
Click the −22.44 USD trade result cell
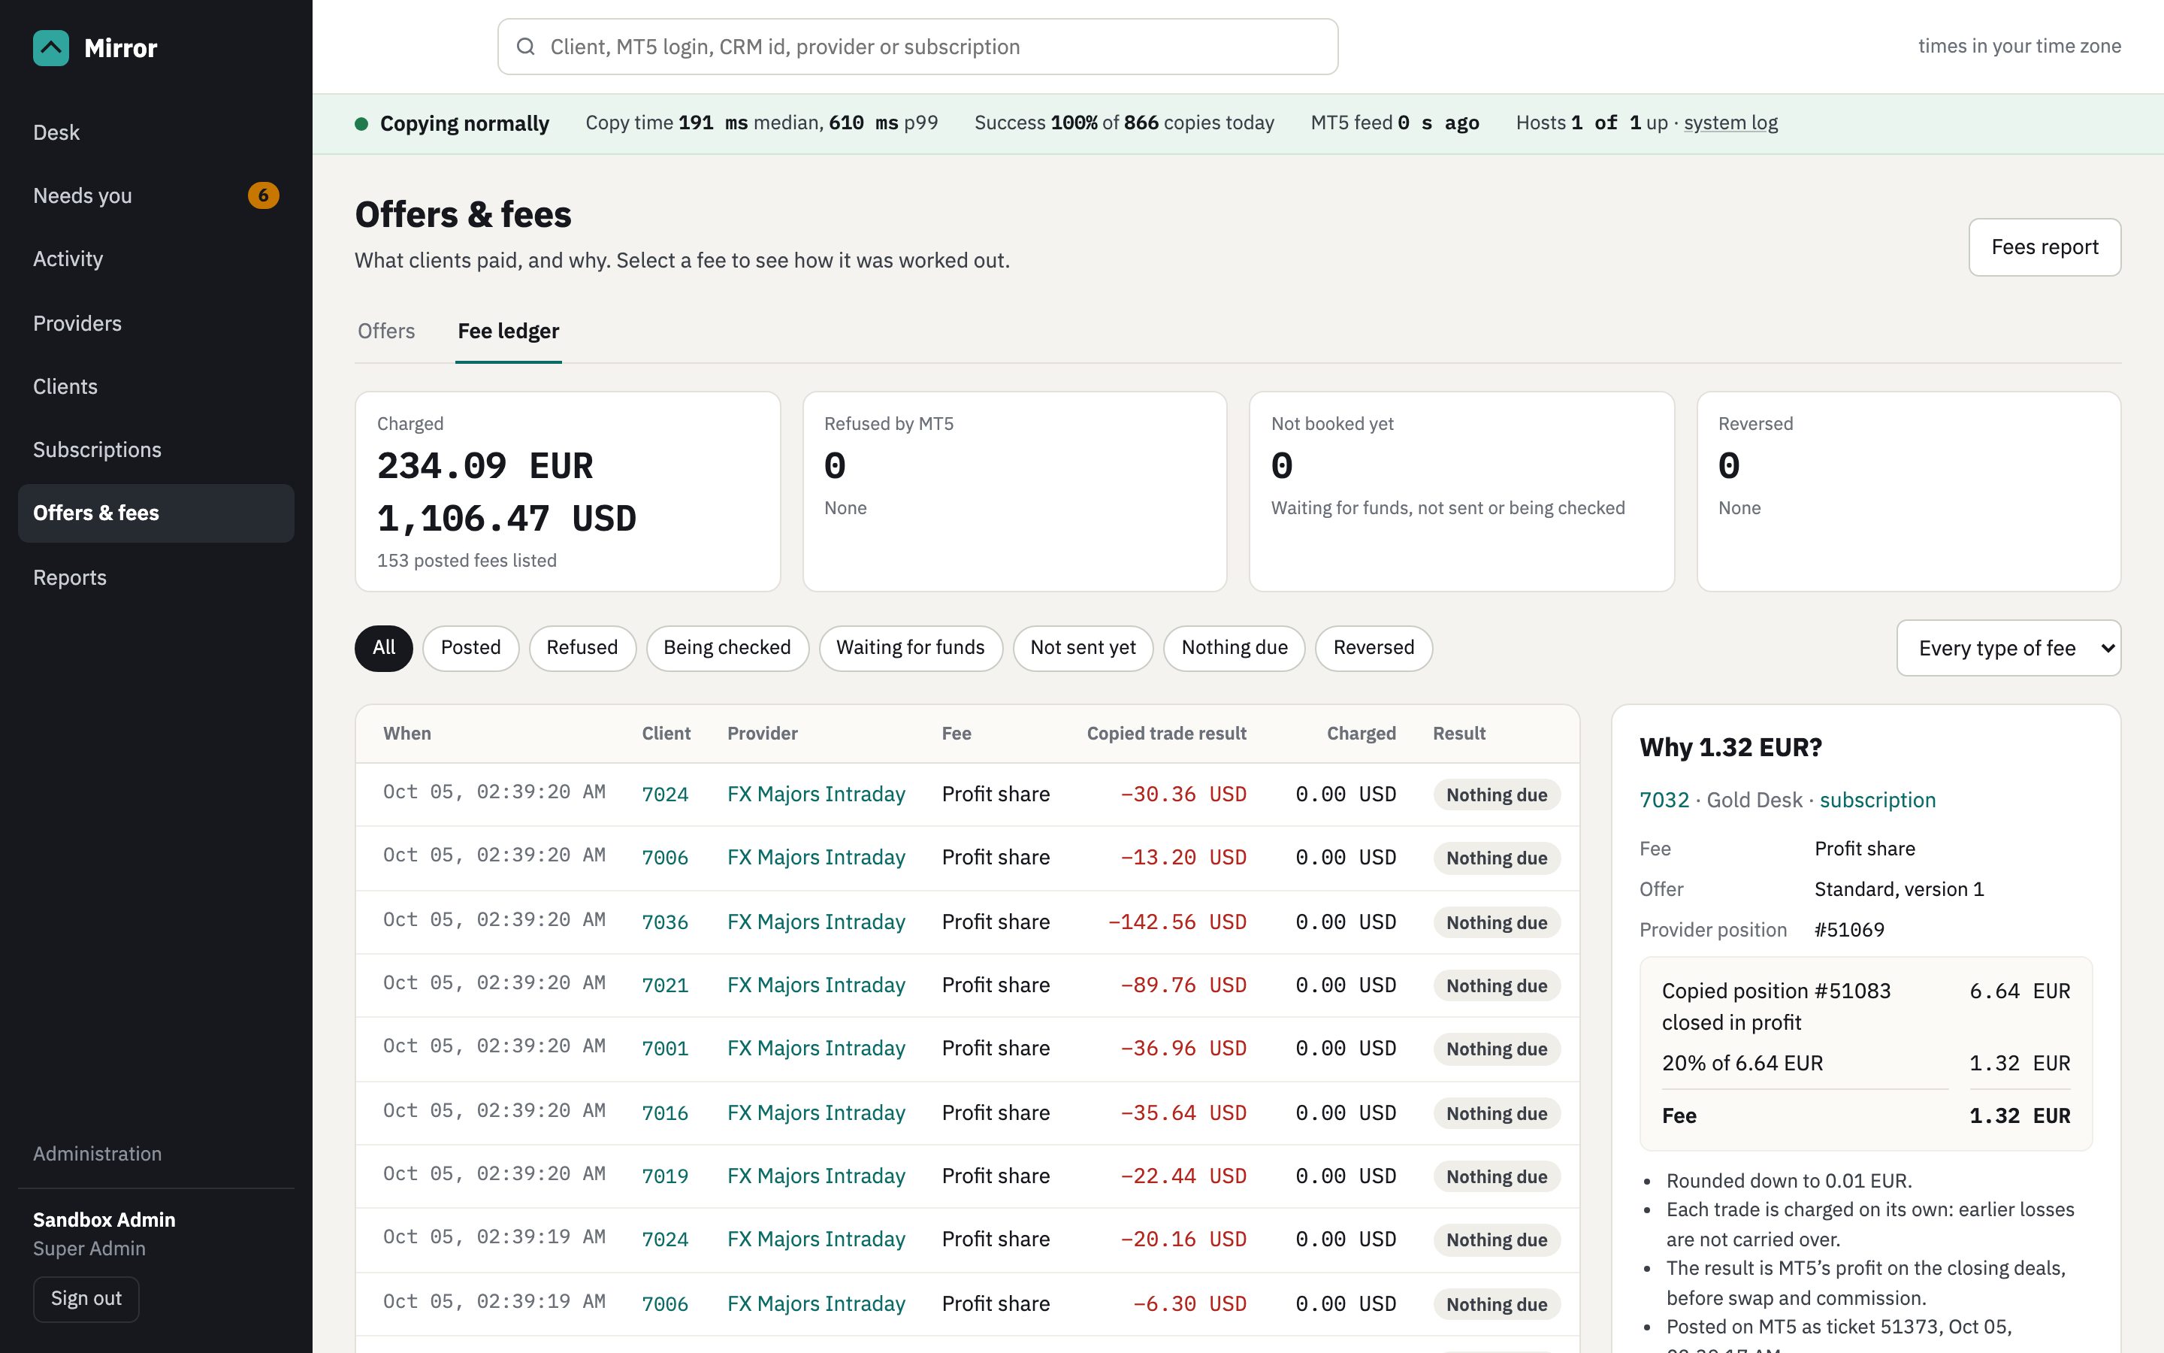coord(1183,1176)
